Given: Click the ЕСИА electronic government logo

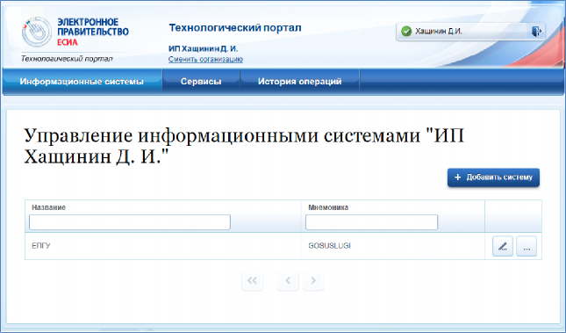Looking at the screenshot, I should tap(75, 32).
